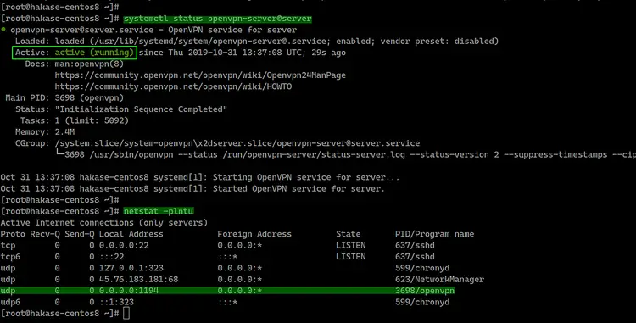The height and width of the screenshot is (323, 636).
Task: Open the openvpn wiki HOWTO URL
Action: [173, 86]
